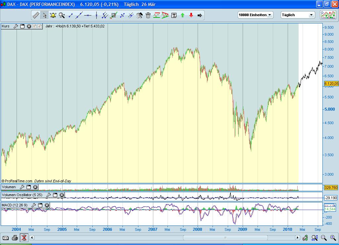Click the 329.760 volume value label
The width and height of the screenshot is (339, 245).
(x=331, y=188)
